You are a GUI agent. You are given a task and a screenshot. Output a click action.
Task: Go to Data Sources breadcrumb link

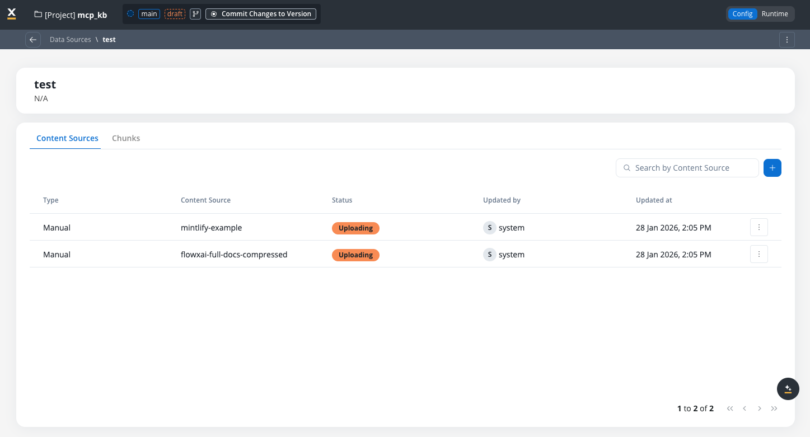(70, 40)
